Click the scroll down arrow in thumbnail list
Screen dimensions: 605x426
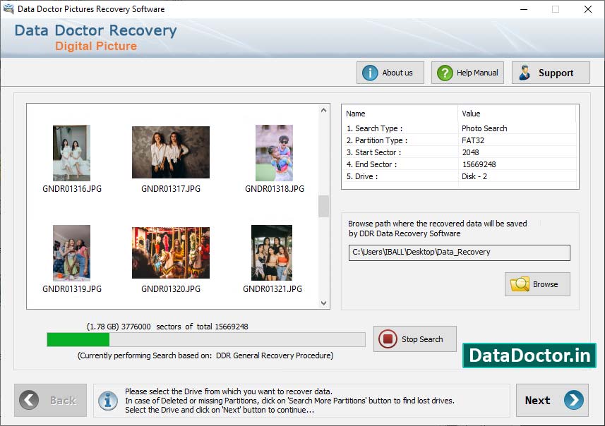(x=324, y=303)
